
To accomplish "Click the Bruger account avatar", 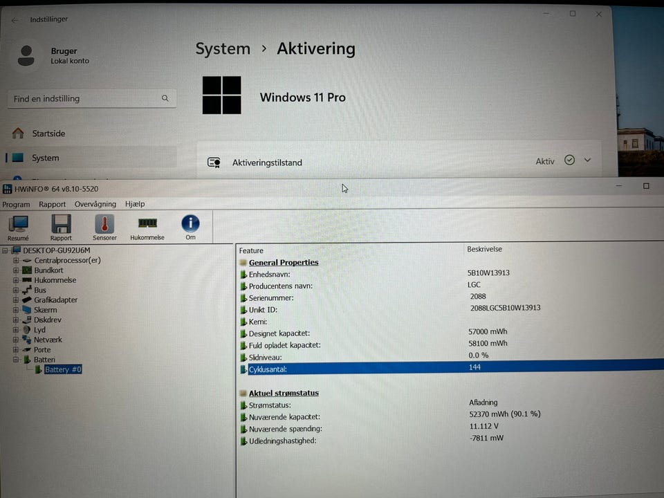I will point(26,55).
